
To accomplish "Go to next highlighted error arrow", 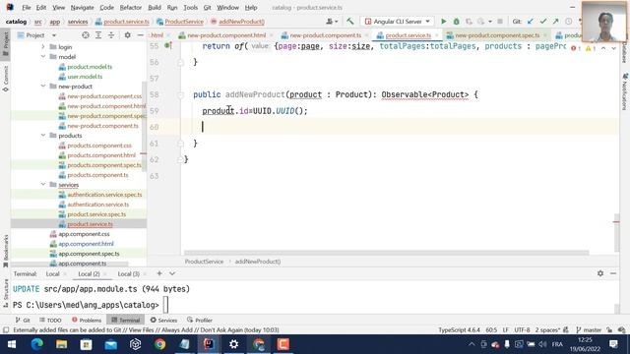I will point(613,48).
